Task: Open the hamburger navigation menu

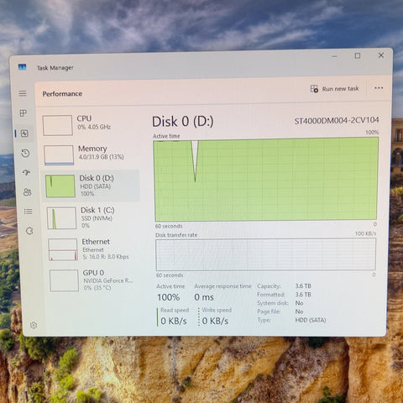Action: (23, 93)
